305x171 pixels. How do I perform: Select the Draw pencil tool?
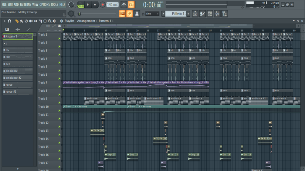click(x=17, y=21)
